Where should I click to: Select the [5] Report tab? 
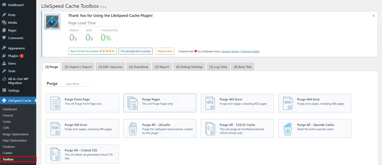(162, 67)
